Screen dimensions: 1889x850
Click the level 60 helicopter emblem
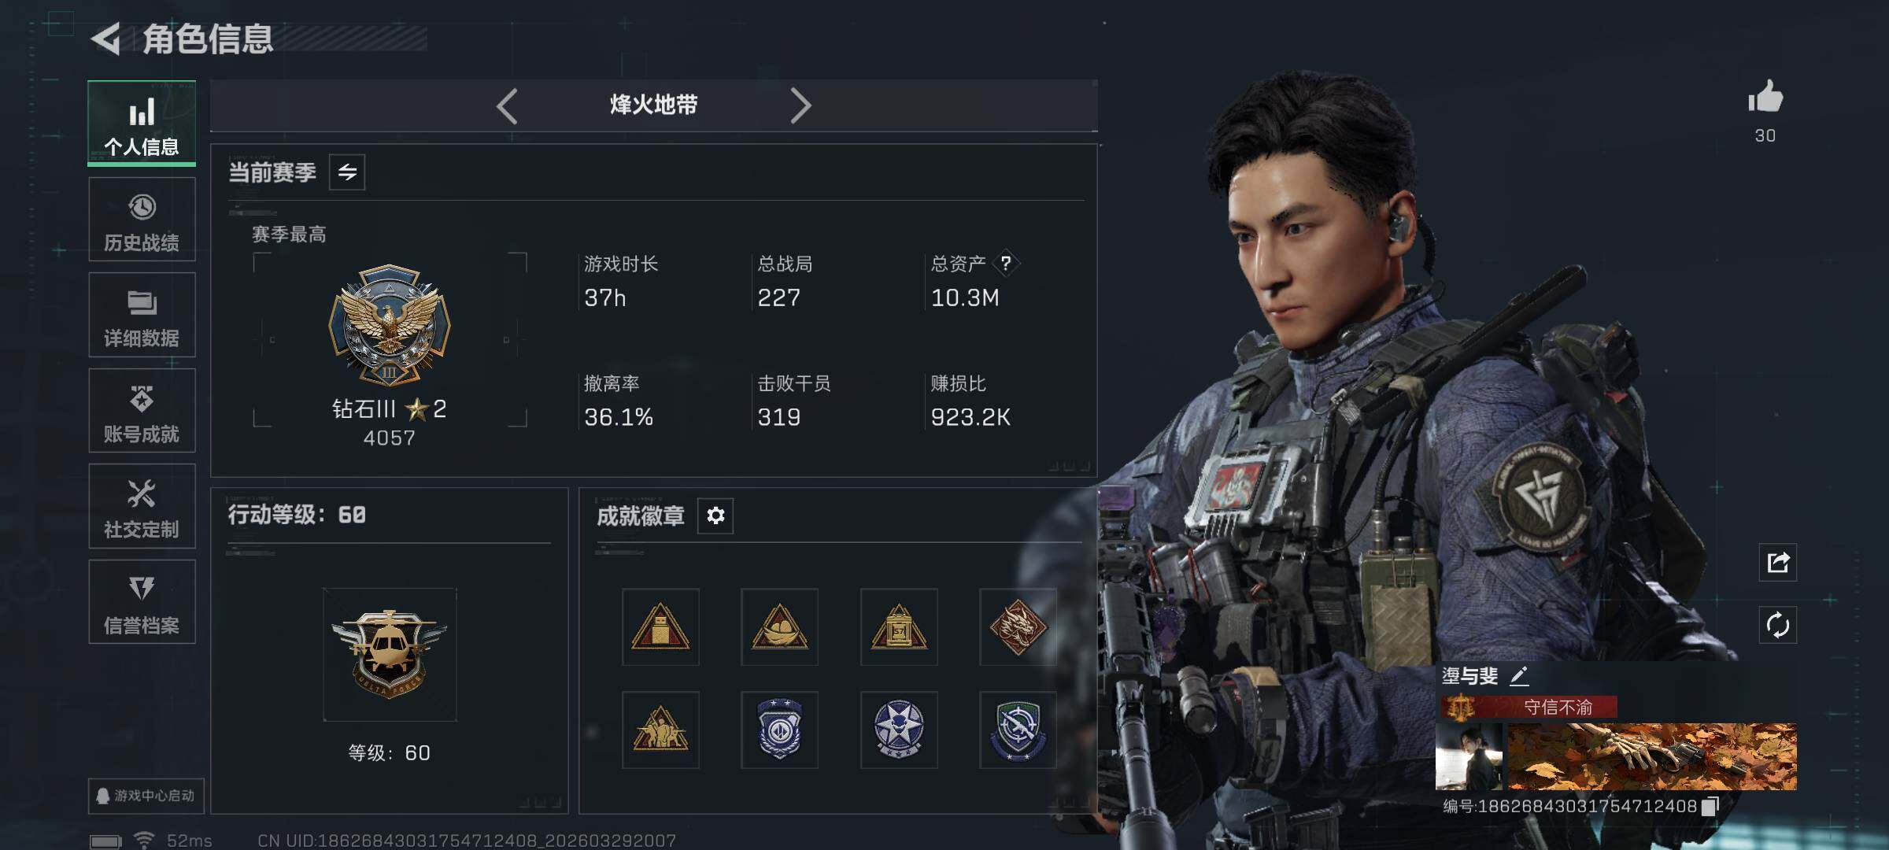(x=390, y=655)
